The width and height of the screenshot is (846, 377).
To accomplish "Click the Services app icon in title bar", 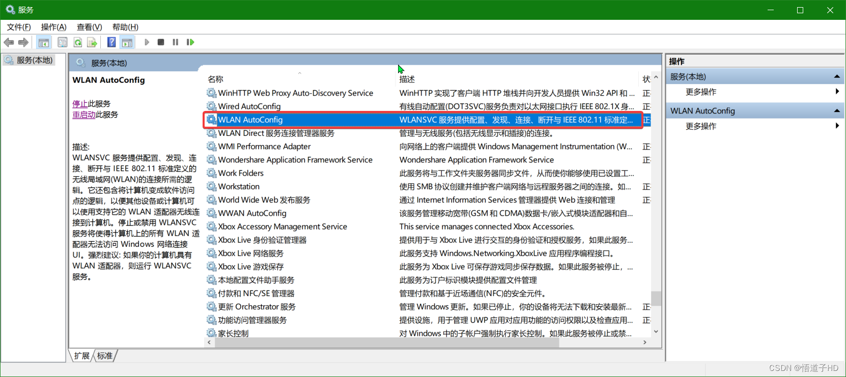I will (x=10, y=10).
